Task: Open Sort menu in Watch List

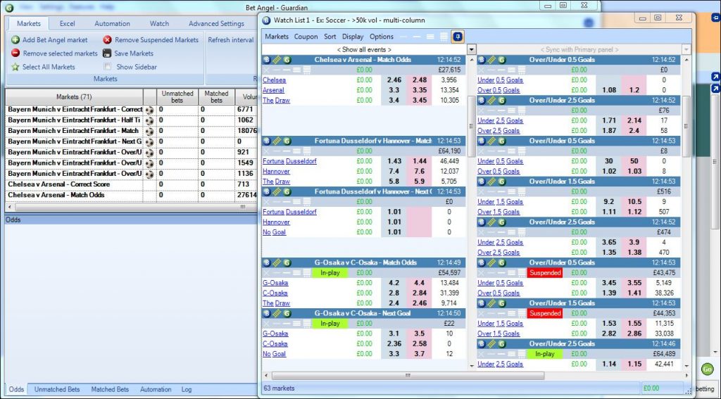Action: click(x=330, y=37)
